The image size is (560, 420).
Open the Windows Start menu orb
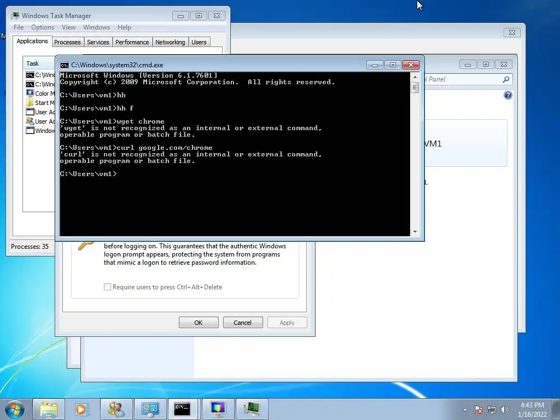(15, 409)
